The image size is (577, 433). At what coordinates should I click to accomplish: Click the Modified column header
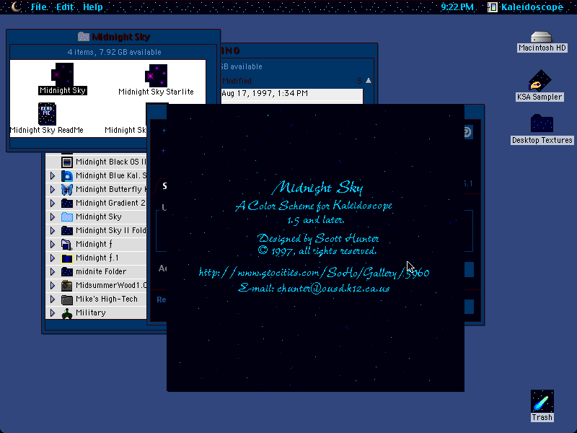237,81
